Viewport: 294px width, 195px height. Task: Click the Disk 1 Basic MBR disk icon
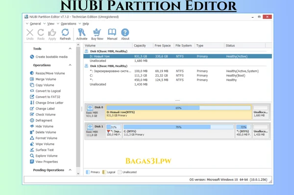tap(90, 127)
